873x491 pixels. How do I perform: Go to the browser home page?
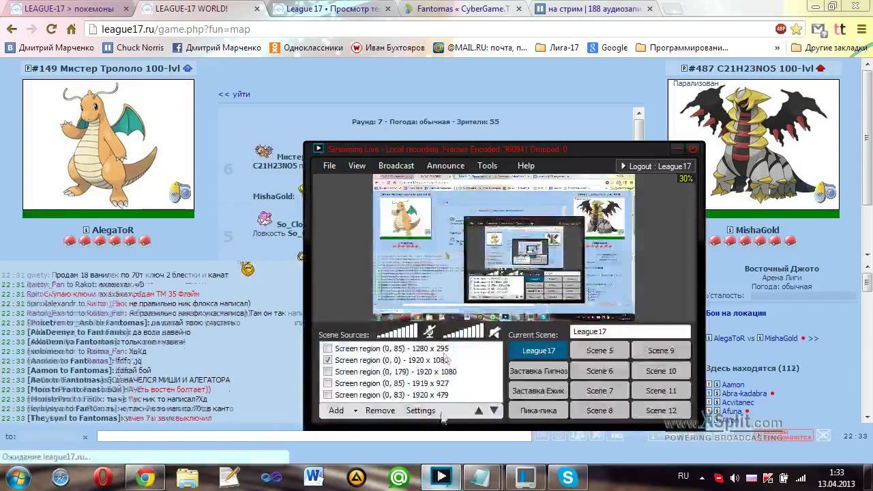click(x=71, y=29)
